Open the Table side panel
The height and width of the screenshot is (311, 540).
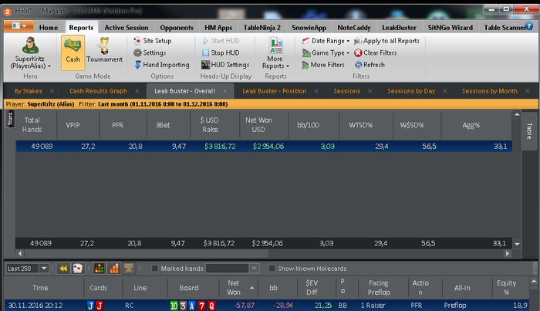tap(529, 131)
